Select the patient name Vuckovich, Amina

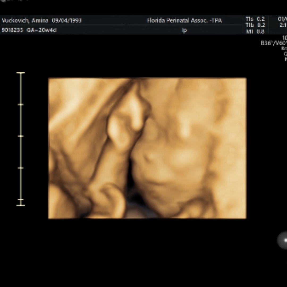pyautogui.click(x=25, y=20)
